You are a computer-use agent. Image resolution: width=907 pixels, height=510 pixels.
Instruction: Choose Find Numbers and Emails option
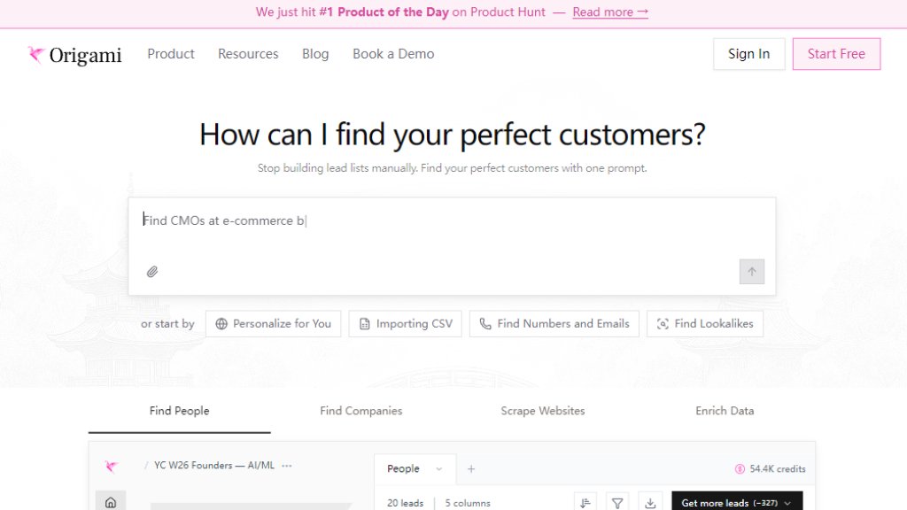pos(554,324)
